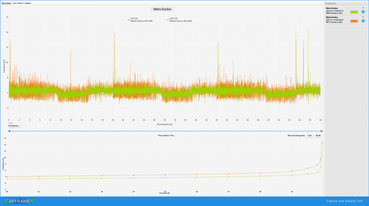Select the second Metro Exodus comparison record
Viewport: 369px width, 206px height.
346,20
